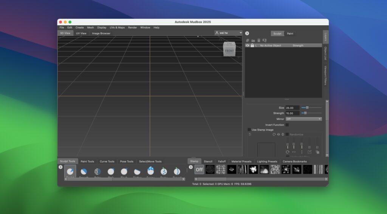Toggle the Randomize checkbox
The image size is (387, 214).
287,135
